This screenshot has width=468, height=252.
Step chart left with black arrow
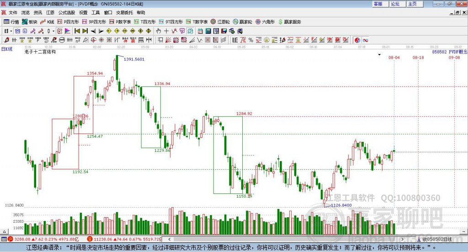[93, 31]
